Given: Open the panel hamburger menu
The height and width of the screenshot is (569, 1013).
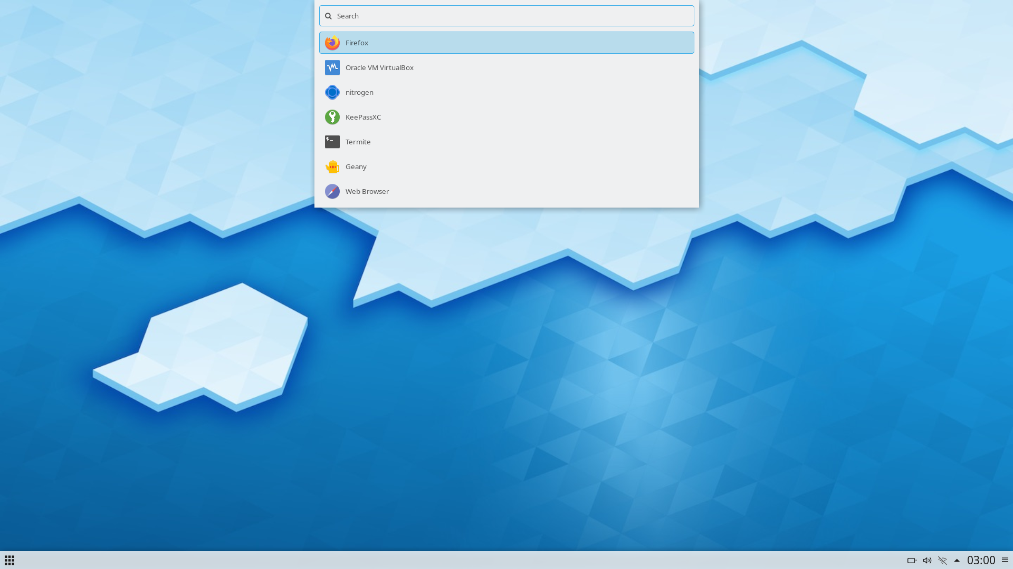Looking at the screenshot, I should (1005, 560).
